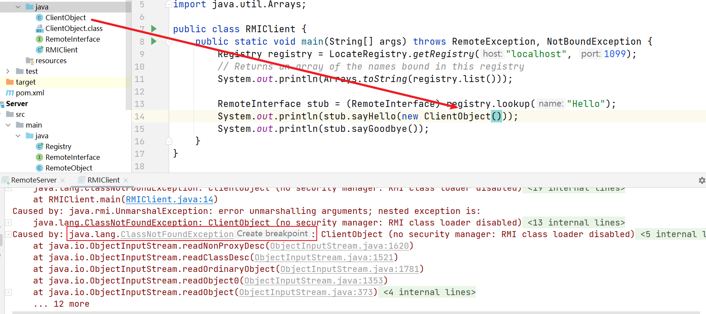Open the RMIClient.java:14 stack trace link
This screenshot has width=706, height=314.
tap(170, 199)
